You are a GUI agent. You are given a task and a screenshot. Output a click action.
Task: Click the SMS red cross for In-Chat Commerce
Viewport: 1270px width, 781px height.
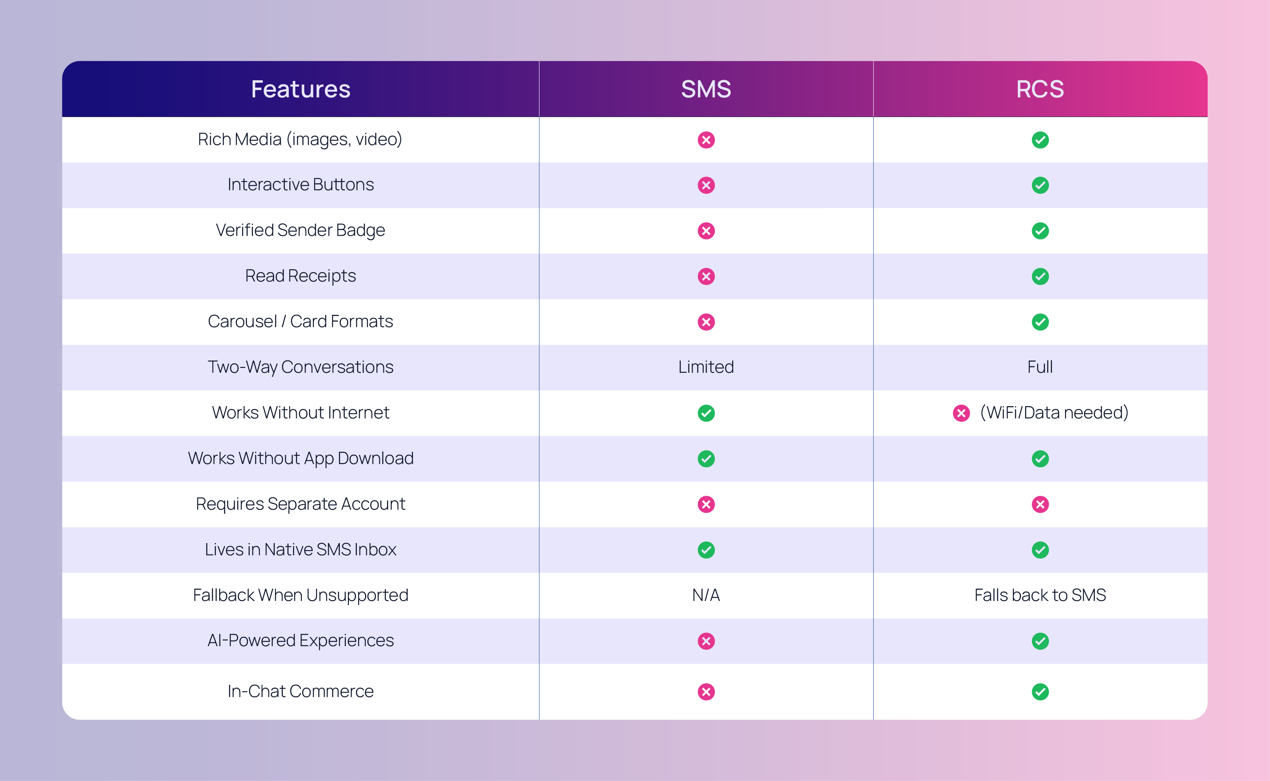click(706, 692)
